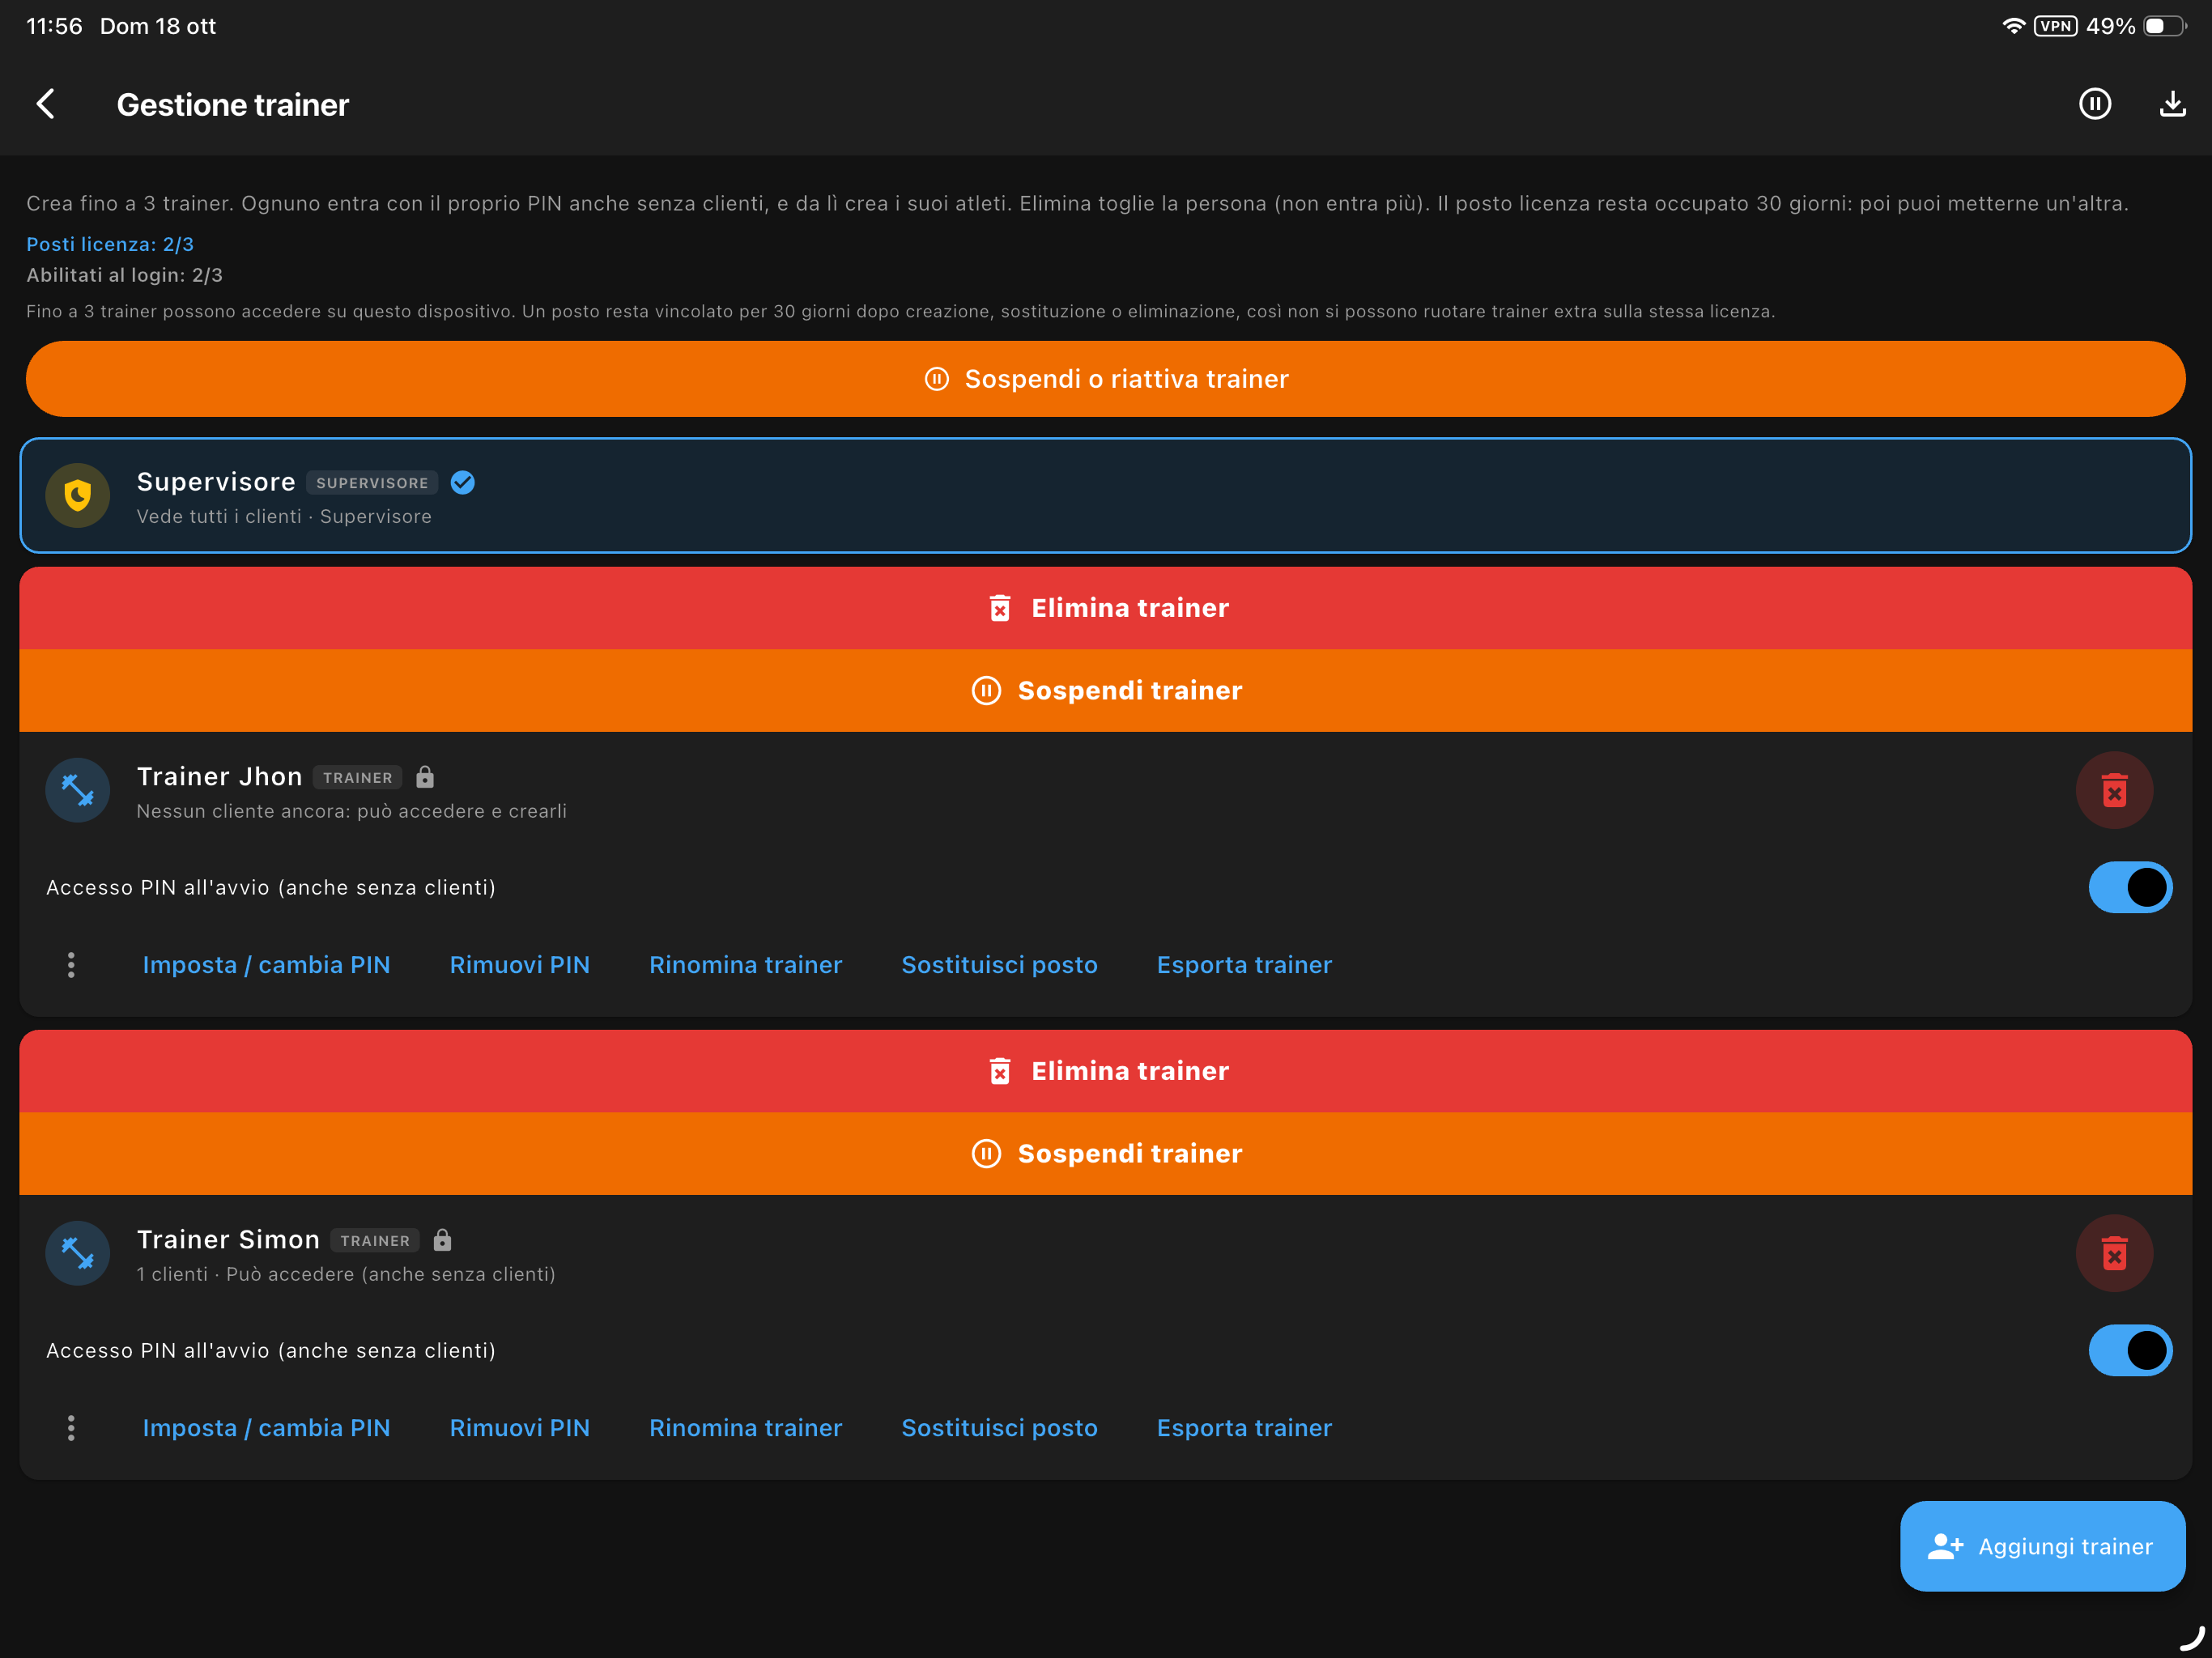Click Sospendi trainer above Trainer Jhon
The image size is (2212, 1658).
tap(1106, 691)
